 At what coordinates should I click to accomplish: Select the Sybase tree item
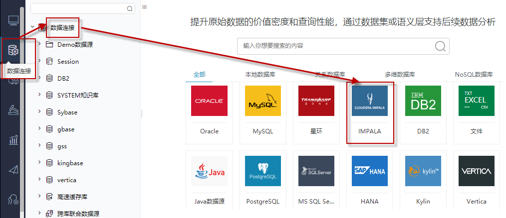click(67, 112)
